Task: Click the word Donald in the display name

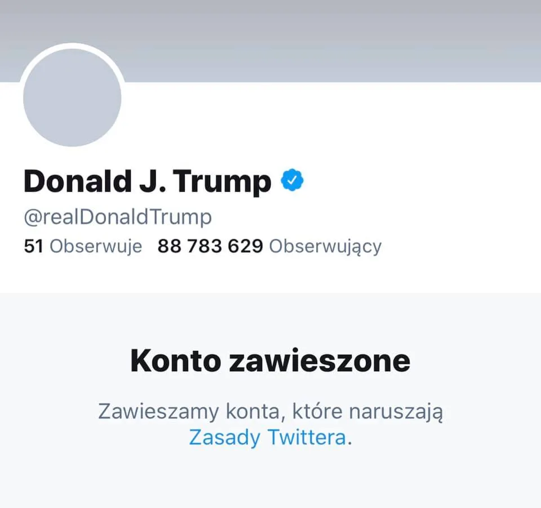Action: [77, 181]
